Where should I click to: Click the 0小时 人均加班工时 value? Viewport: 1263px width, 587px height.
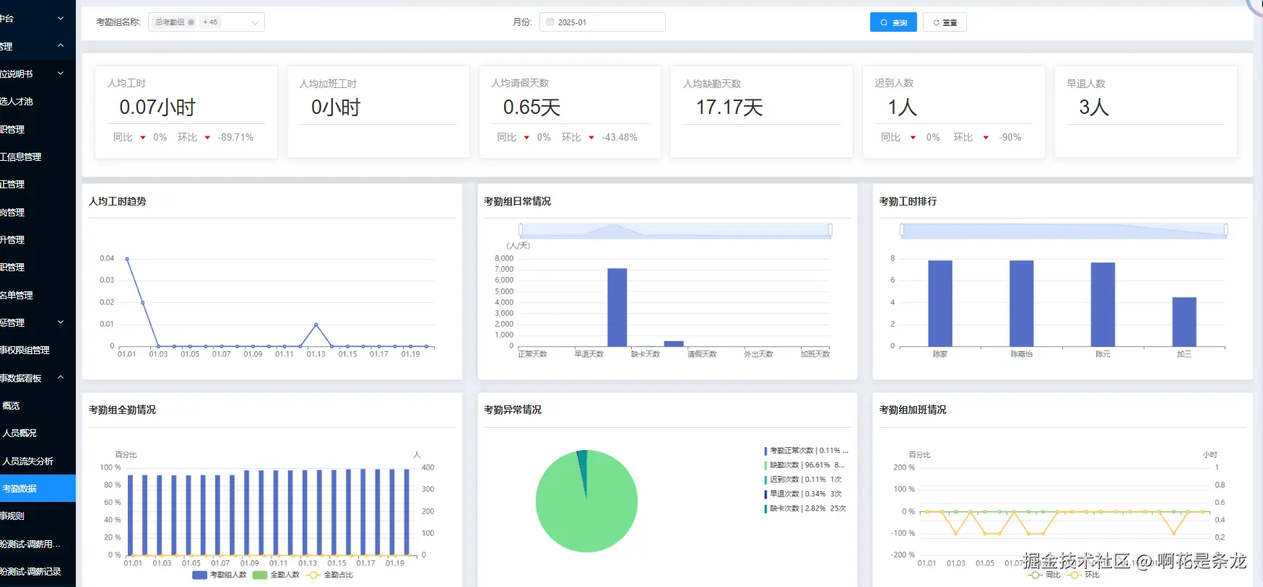tap(336, 107)
